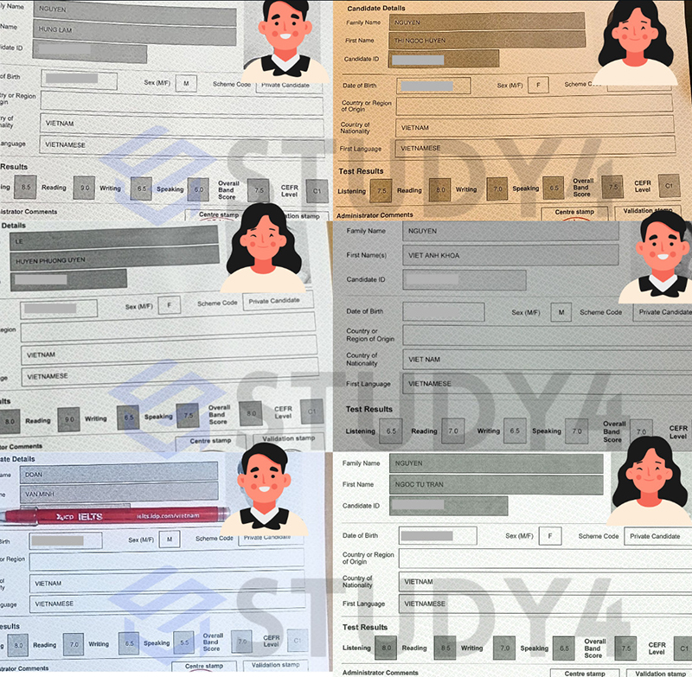Click the Reading score 8.0 on Thi Ngoc Huyen's certificate
Image resolution: width=692 pixels, height=677 pixels.
(x=440, y=190)
